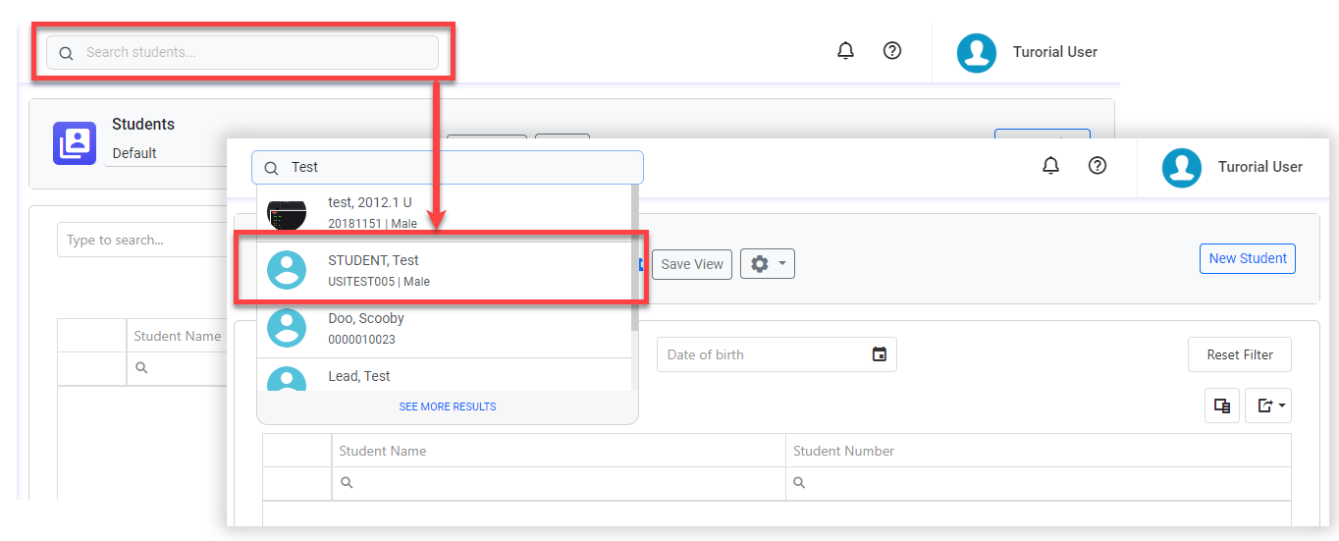Click the magnifier icon in the Test search box
Image resolution: width=1339 pixels, height=541 pixels.
coord(271,168)
